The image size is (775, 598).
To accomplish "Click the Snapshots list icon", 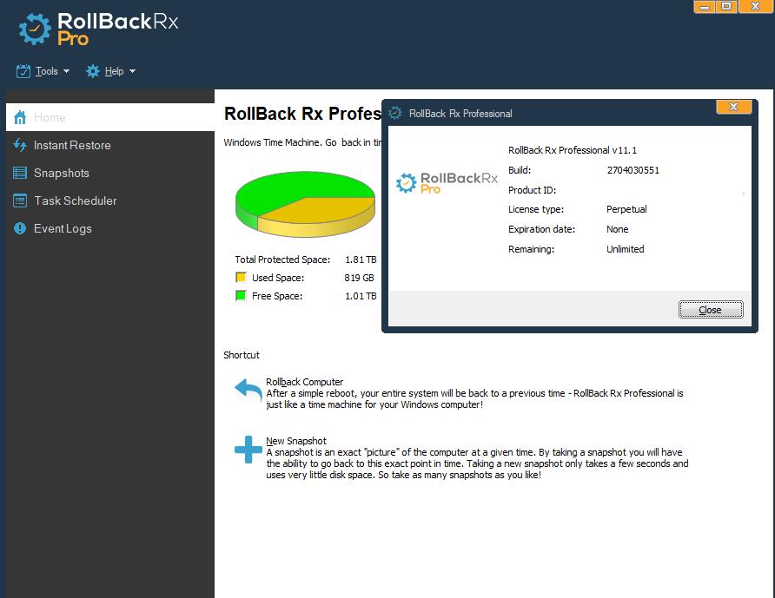I will coord(20,173).
